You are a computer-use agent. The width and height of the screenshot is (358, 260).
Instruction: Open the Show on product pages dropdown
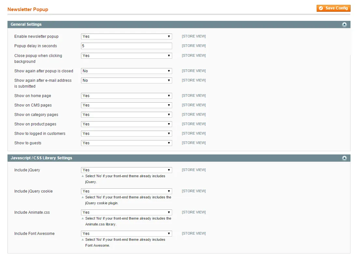click(x=127, y=124)
